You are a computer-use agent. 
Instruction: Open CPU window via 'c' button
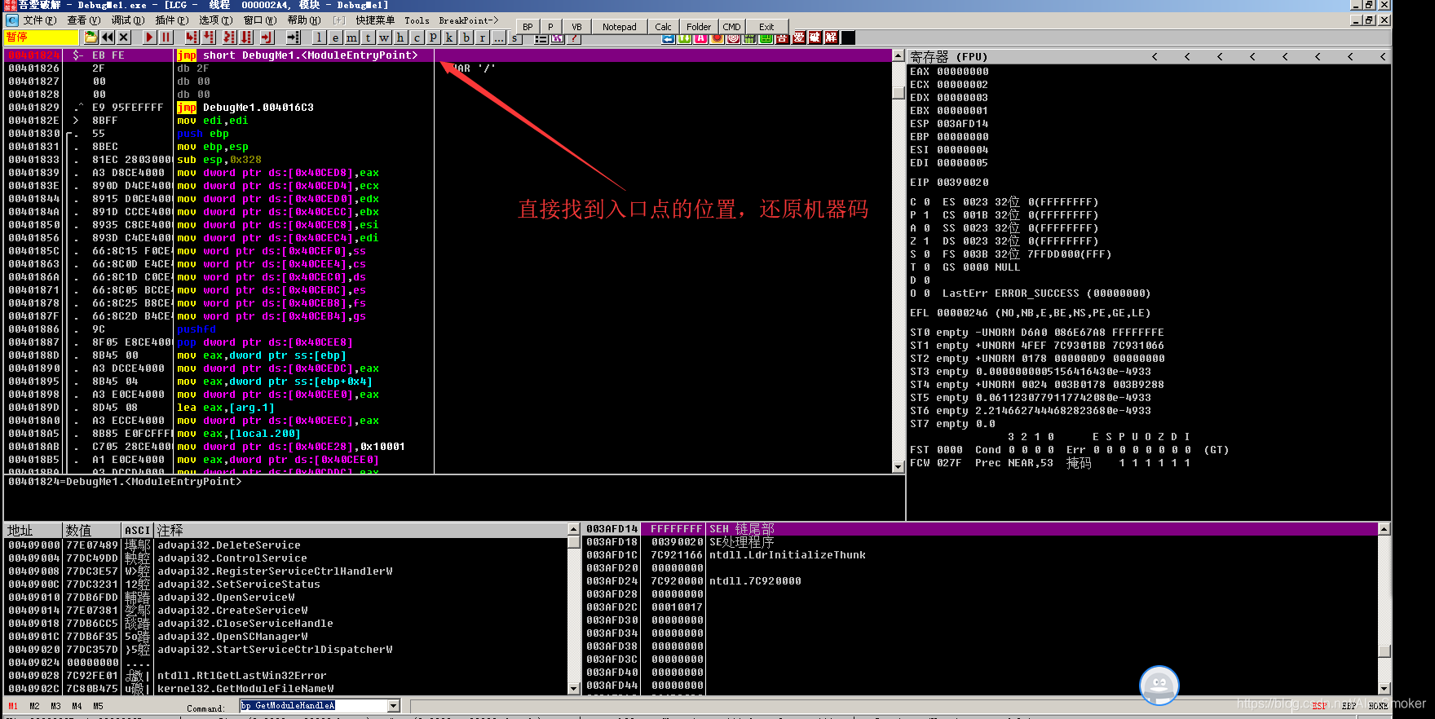click(x=417, y=37)
